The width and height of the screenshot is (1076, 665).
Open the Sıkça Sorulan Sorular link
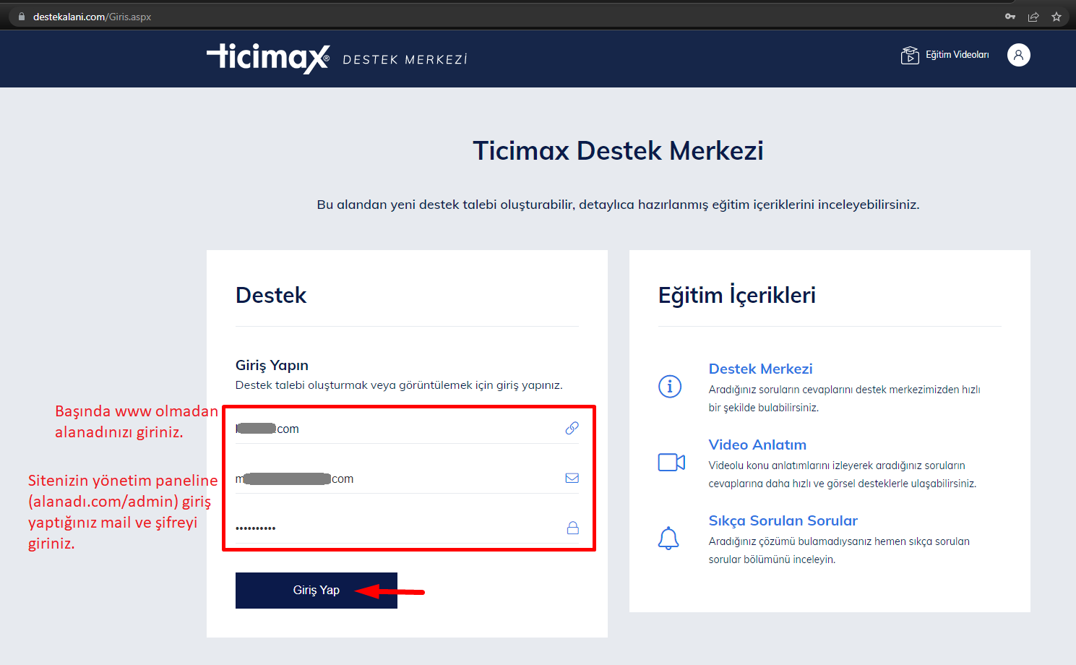click(x=783, y=520)
